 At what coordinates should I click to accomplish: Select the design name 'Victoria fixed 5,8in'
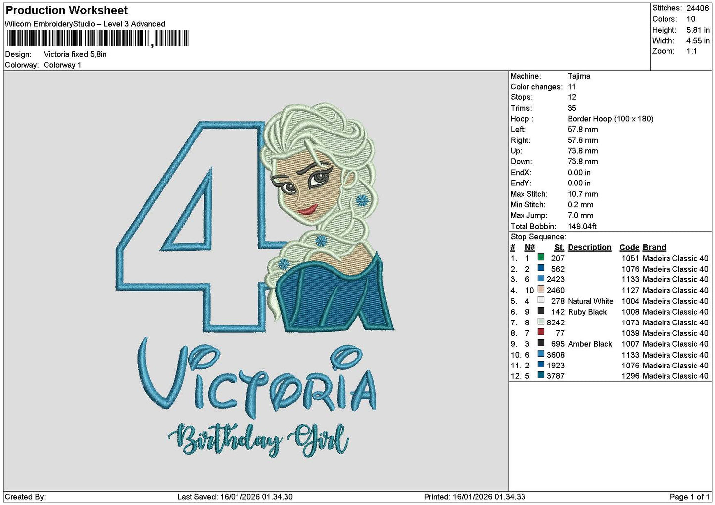[75, 54]
